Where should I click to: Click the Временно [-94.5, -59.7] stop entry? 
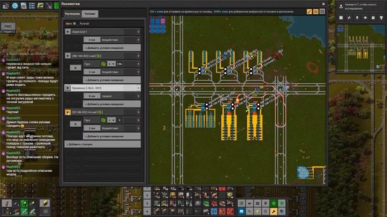coord(102,88)
